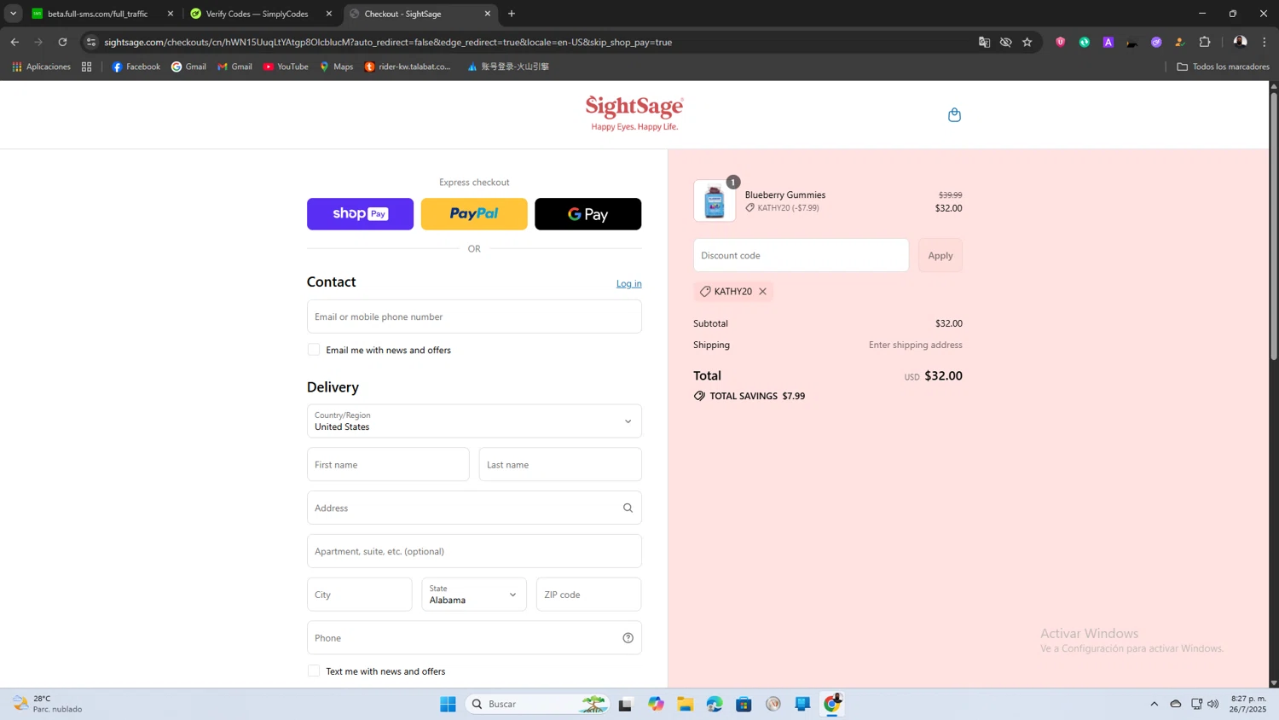Focus the First name field
Image resolution: width=1279 pixels, height=720 pixels.
[388, 465]
